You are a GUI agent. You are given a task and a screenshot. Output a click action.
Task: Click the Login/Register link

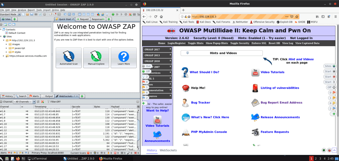[x=176, y=43]
